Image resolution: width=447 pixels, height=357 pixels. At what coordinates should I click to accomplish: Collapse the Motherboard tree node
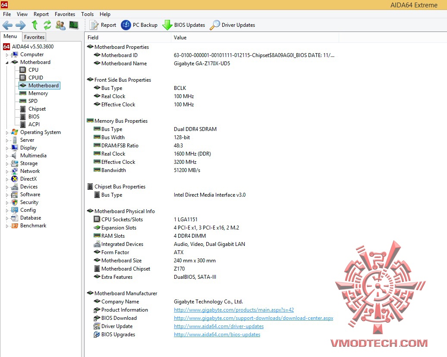pos(7,63)
